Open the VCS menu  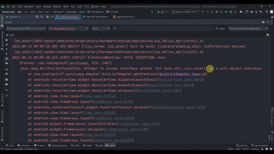(86, 6)
